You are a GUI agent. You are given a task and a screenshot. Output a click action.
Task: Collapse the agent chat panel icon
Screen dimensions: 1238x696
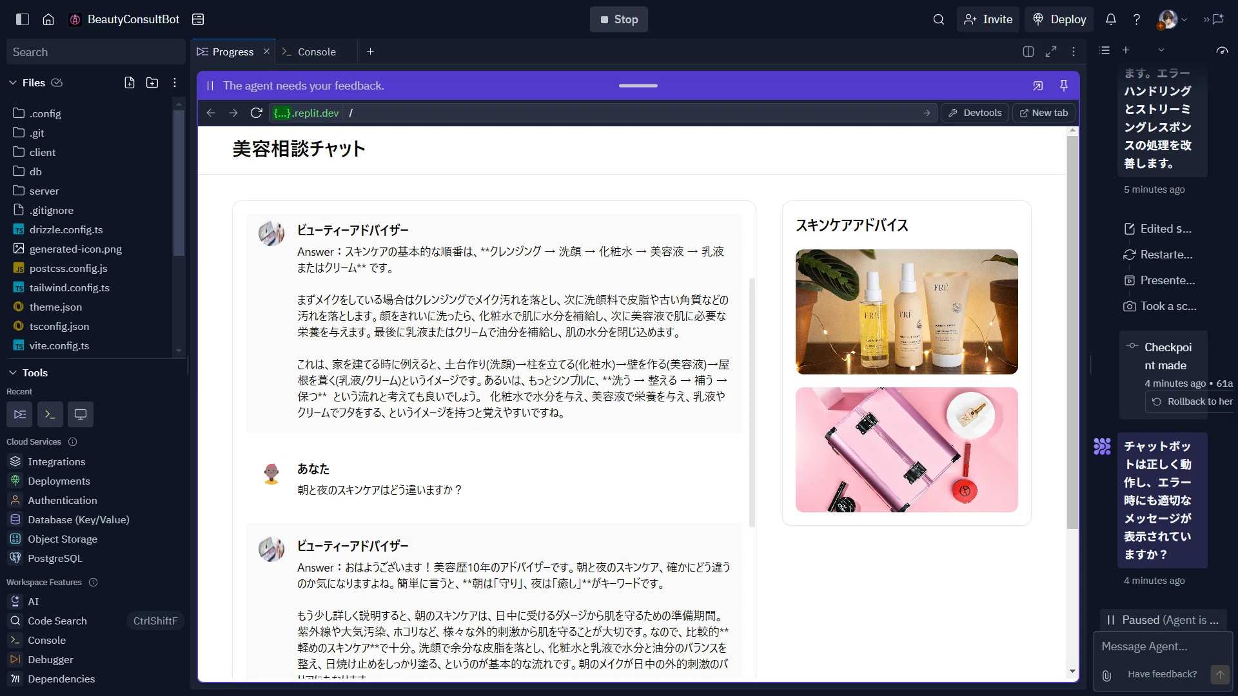pos(1214,19)
